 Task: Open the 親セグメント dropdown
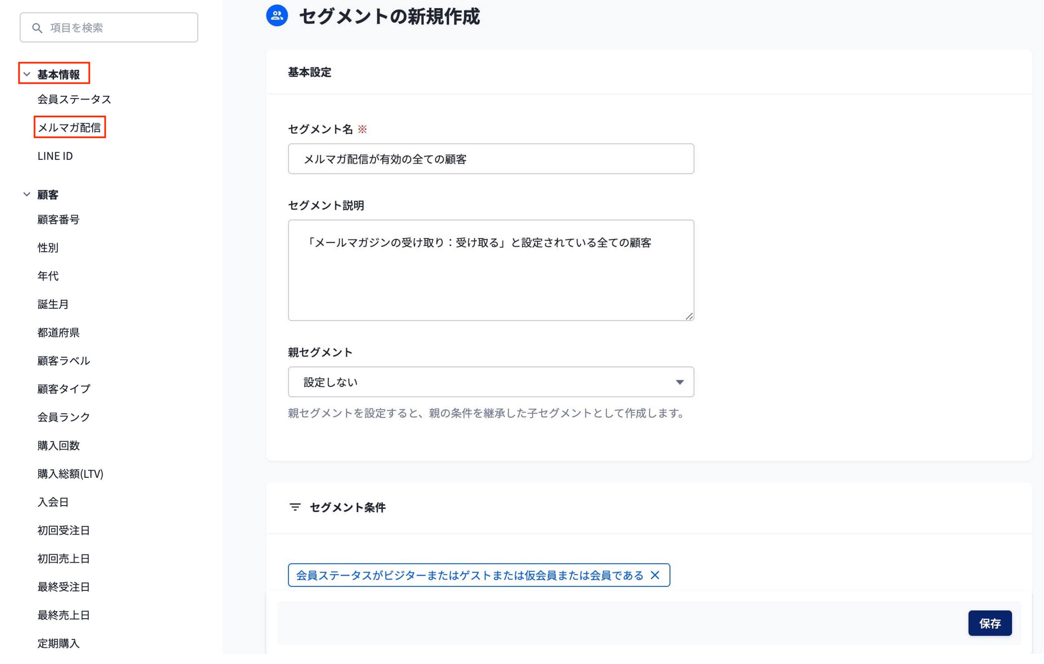click(x=490, y=382)
